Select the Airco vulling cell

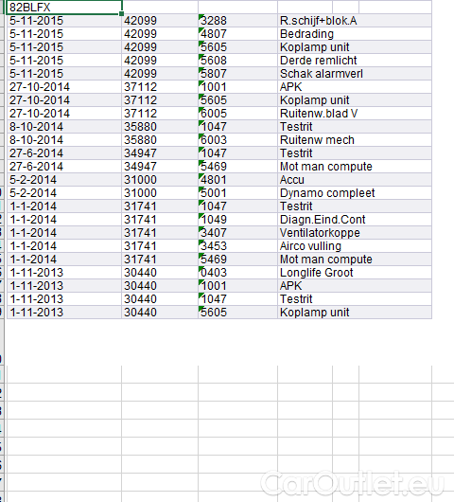[x=355, y=246]
